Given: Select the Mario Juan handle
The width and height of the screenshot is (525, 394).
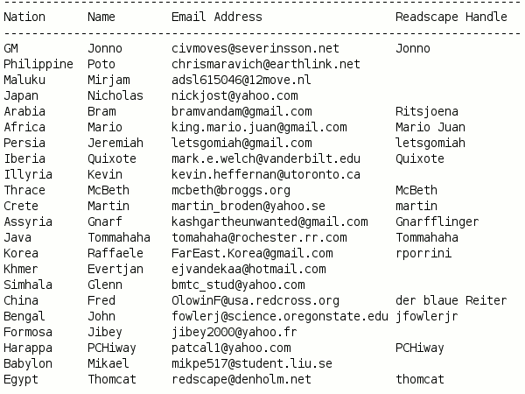Looking at the screenshot, I should pos(430,127).
